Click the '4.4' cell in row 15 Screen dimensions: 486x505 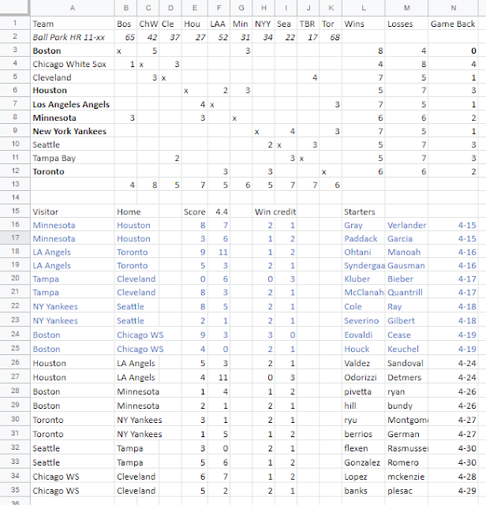219,211
